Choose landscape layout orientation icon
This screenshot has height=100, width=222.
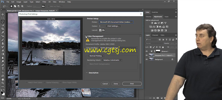click(x=104, y=30)
